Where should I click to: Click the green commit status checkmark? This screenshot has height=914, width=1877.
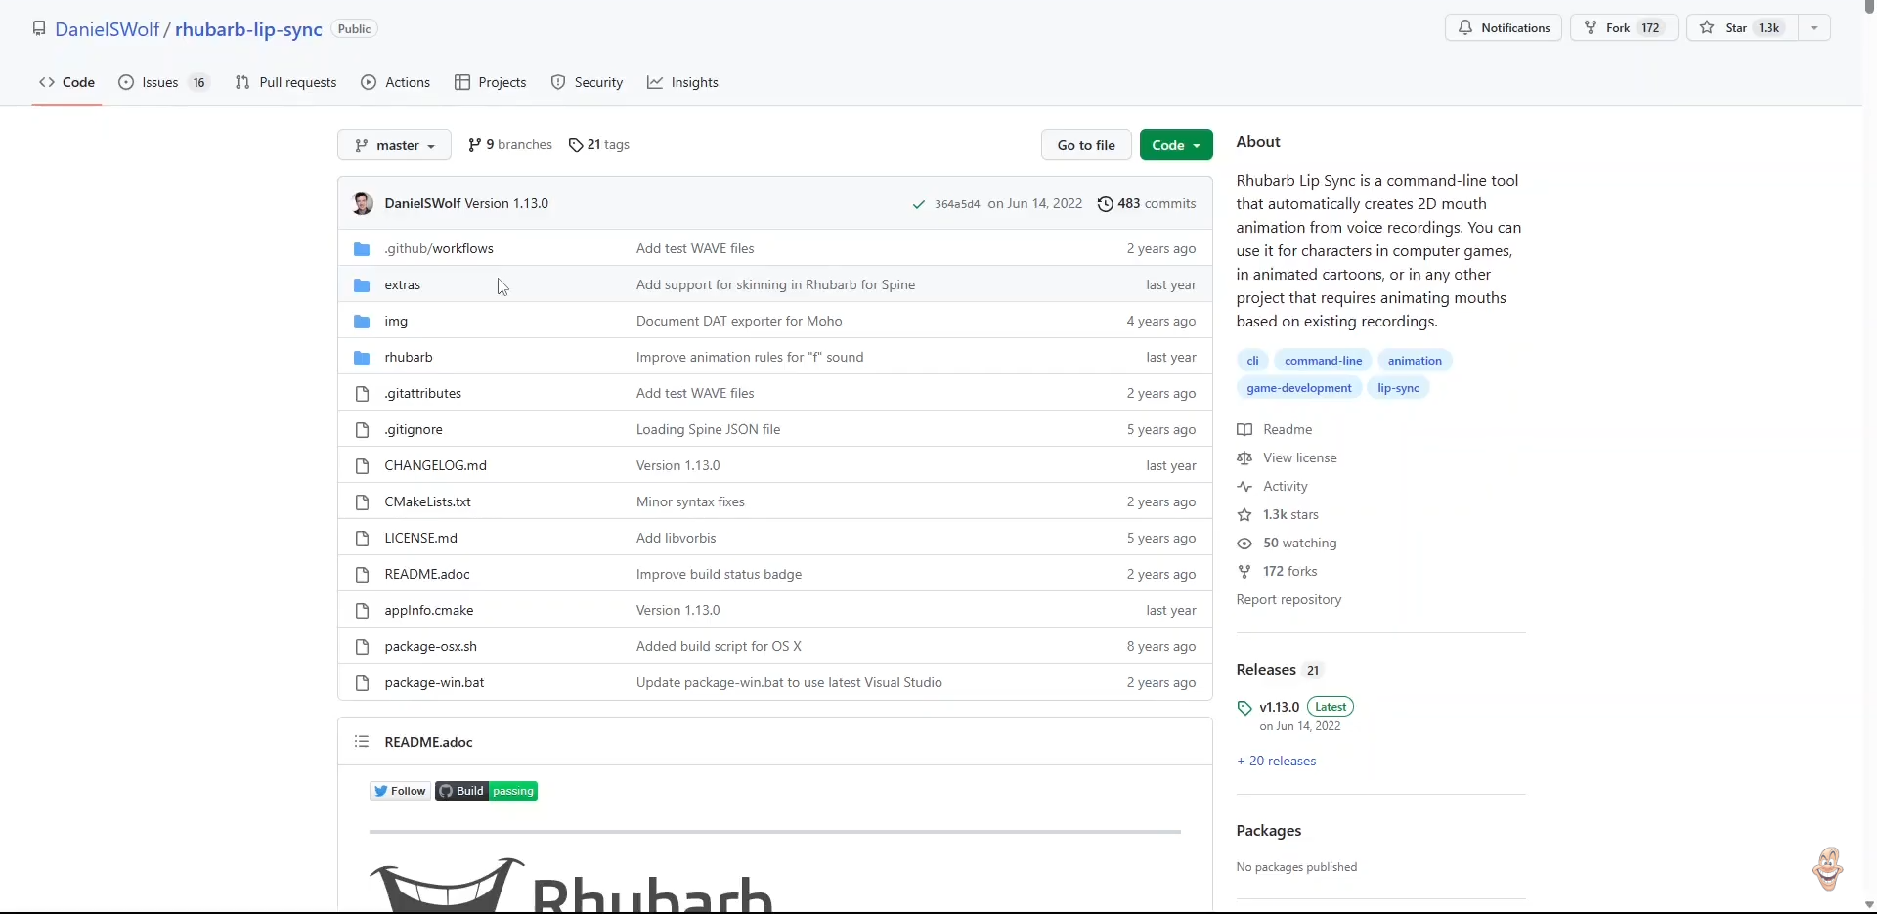[918, 204]
